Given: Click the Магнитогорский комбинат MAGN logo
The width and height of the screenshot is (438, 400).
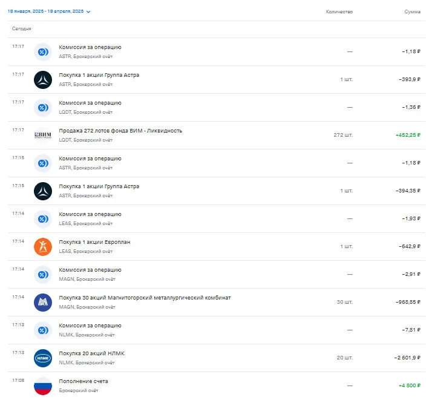Looking at the screenshot, I should (43, 303).
